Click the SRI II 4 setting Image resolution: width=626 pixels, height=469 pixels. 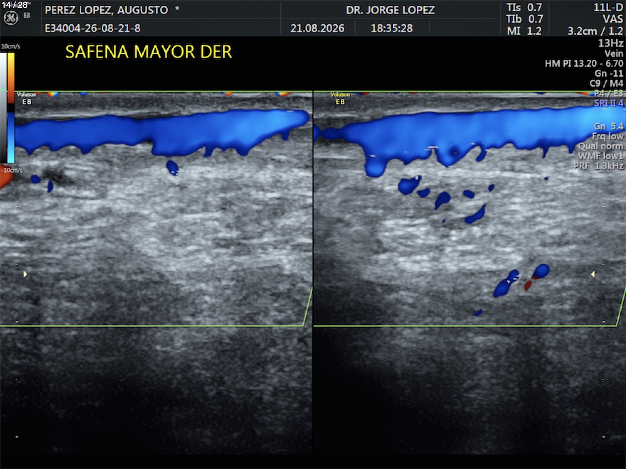pos(609,103)
